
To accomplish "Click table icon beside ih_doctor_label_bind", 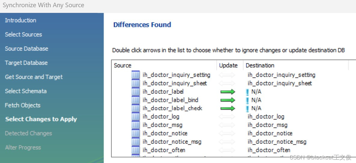I will [136, 100].
